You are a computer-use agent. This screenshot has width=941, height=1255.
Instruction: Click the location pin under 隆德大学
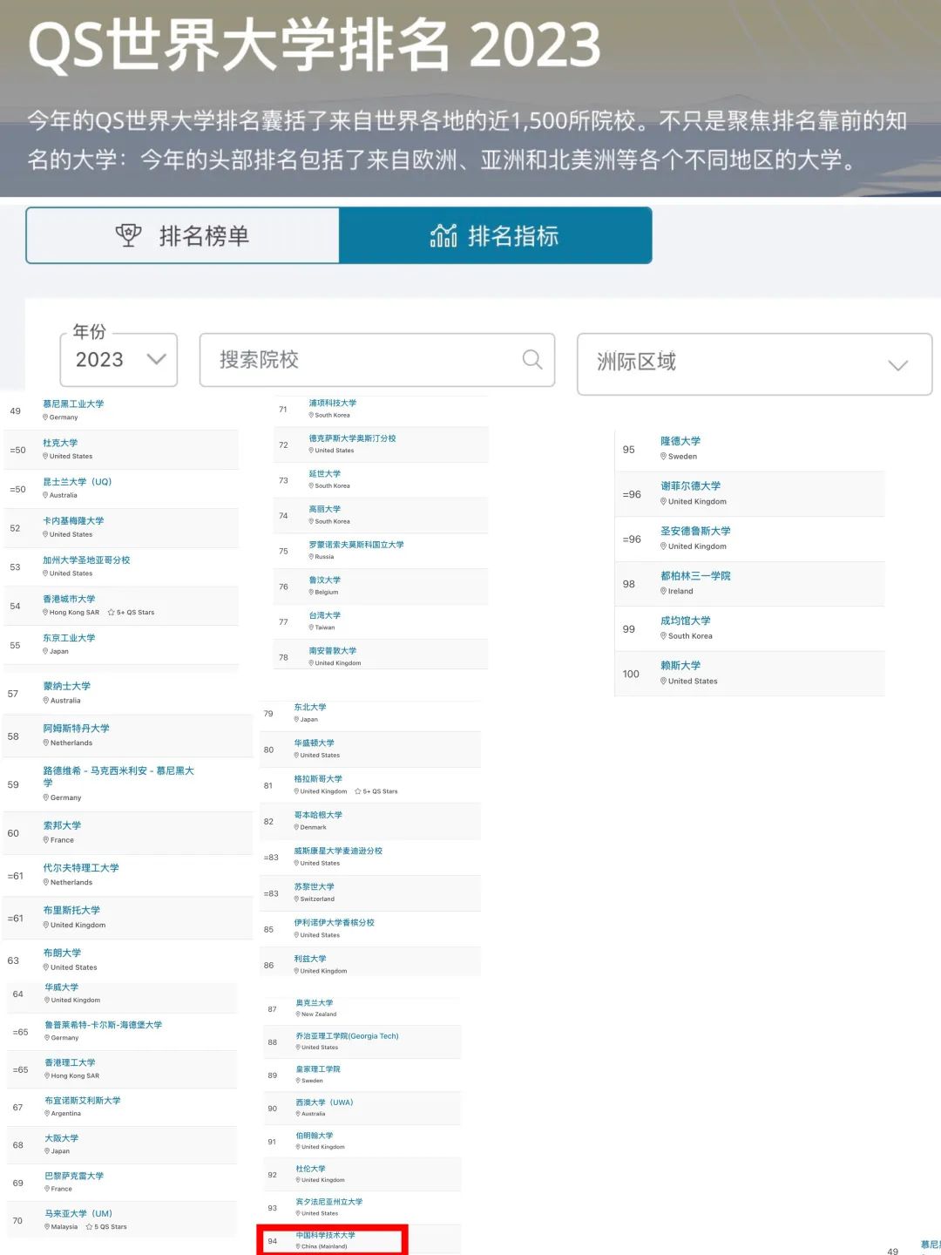pyautogui.click(x=664, y=457)
